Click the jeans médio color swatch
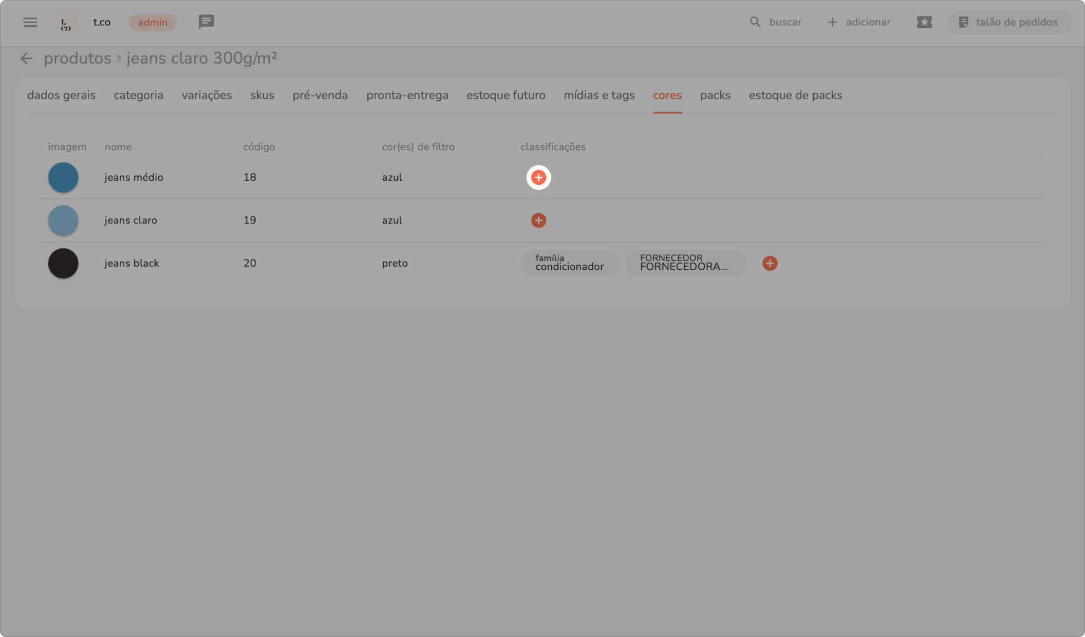The image size is (1085, 637). (63, 177)
